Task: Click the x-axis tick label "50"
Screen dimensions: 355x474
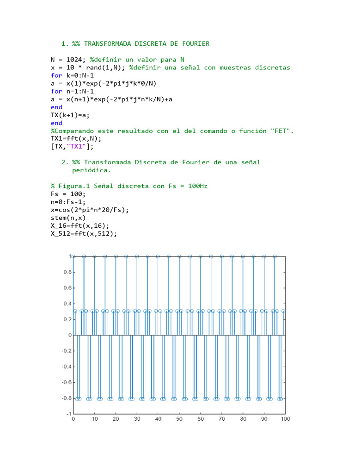Action: (x=179, y=419)
